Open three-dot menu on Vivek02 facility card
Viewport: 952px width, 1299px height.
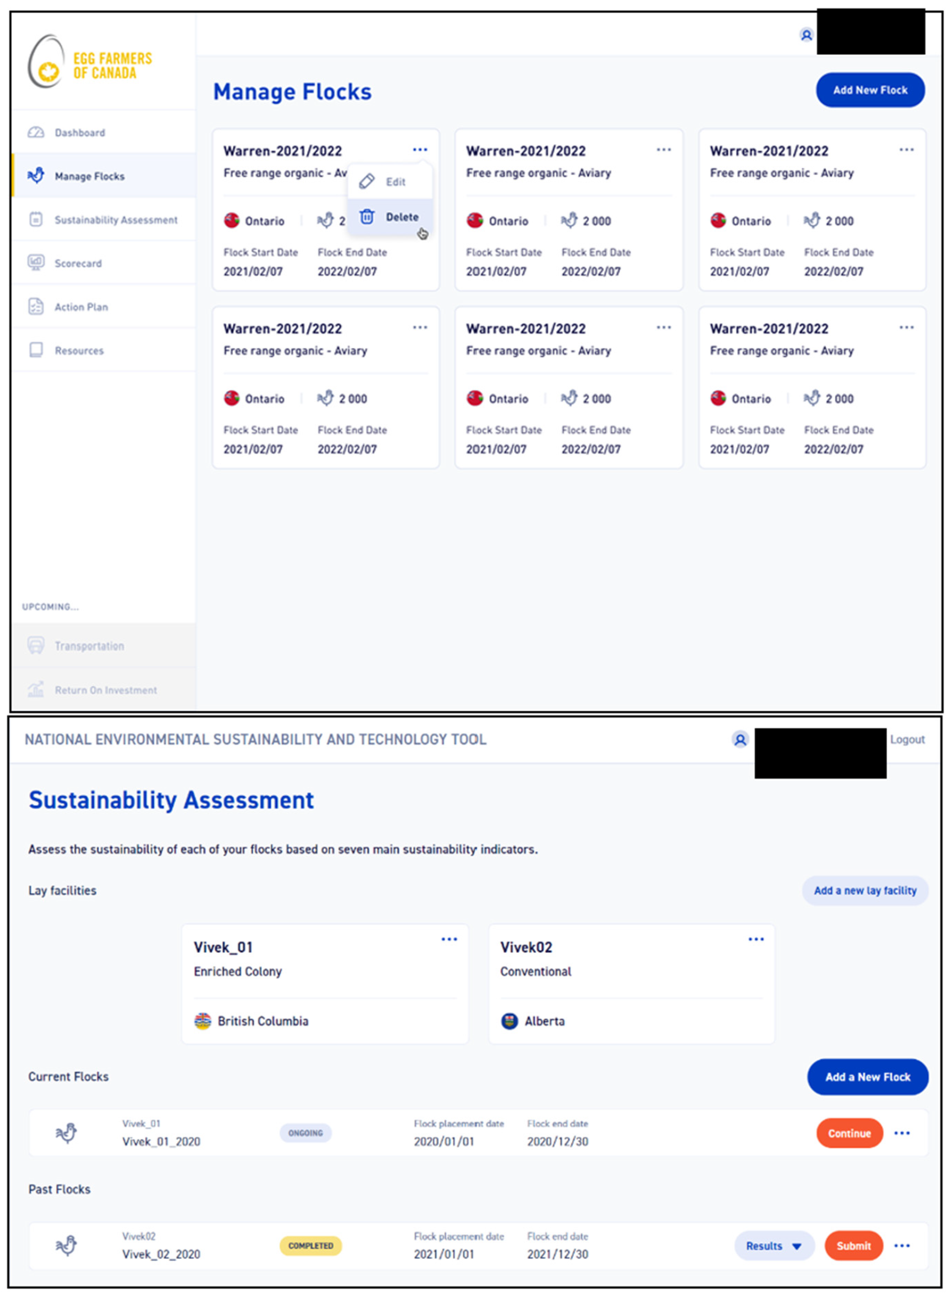tap(755, 939)
